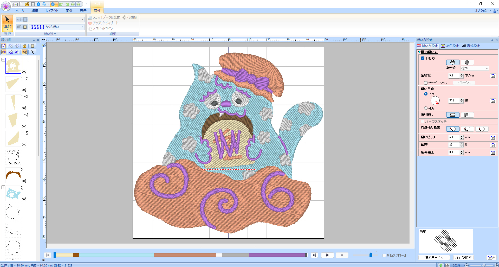This screenshot has width=499, height=267.
Task: Click the 縫い角度 313 degree field
Action: pyautogui.click(x=454, y=101)
